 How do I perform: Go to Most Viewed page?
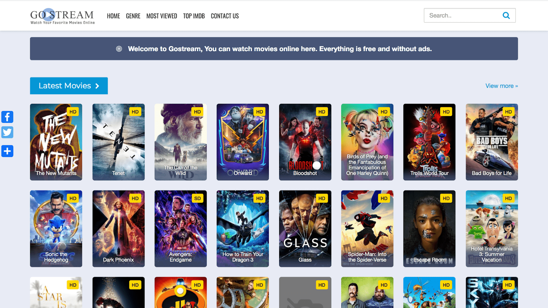(x=162, y=16)
